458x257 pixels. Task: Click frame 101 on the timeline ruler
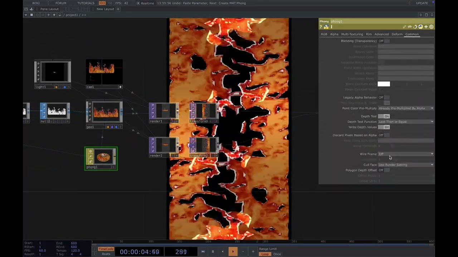[x=151, y=242]
